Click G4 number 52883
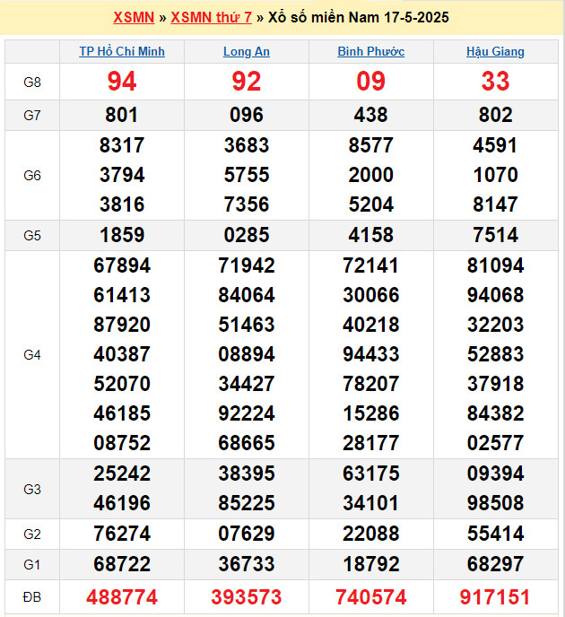 (495, 354)
